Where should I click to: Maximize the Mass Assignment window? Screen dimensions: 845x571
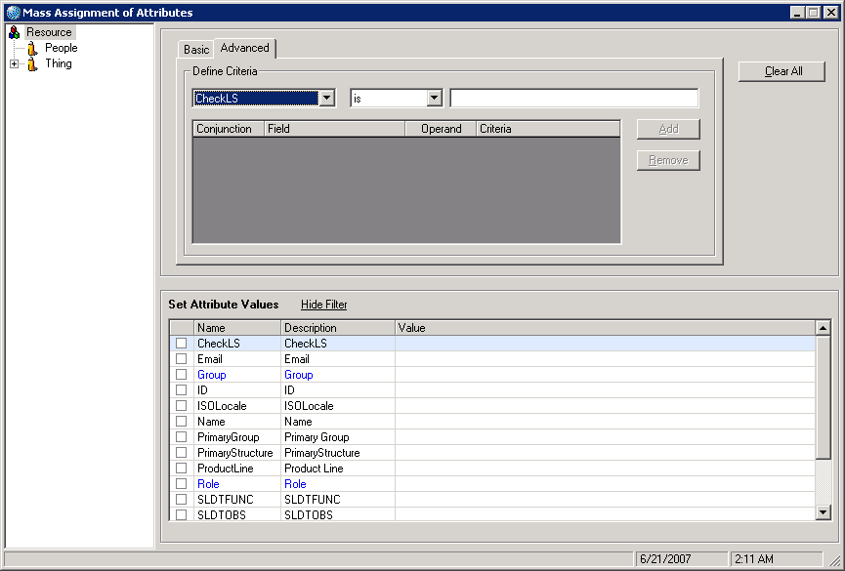click(x=814, y=13)
